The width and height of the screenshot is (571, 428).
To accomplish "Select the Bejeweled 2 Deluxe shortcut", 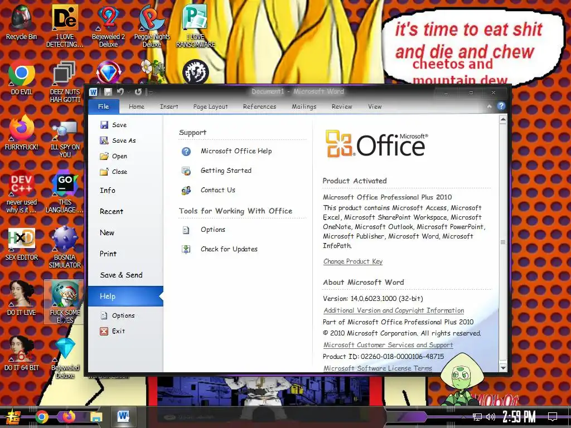I will (108, 26).
